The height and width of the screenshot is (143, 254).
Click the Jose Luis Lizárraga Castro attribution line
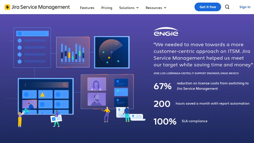[x=196, y=73]
